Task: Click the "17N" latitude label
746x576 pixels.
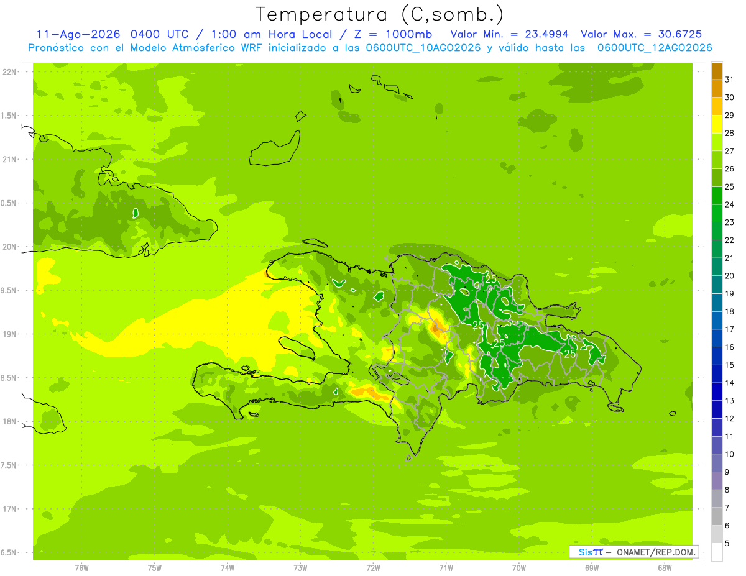Action: point(10,510)
